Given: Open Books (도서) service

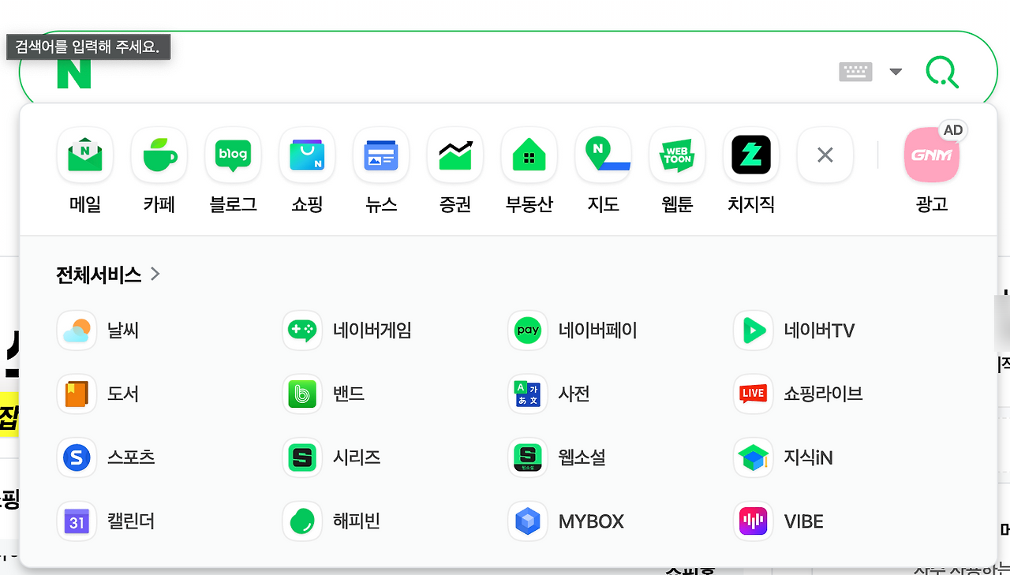Looking at the screenshot, I should tap(98, 394).
